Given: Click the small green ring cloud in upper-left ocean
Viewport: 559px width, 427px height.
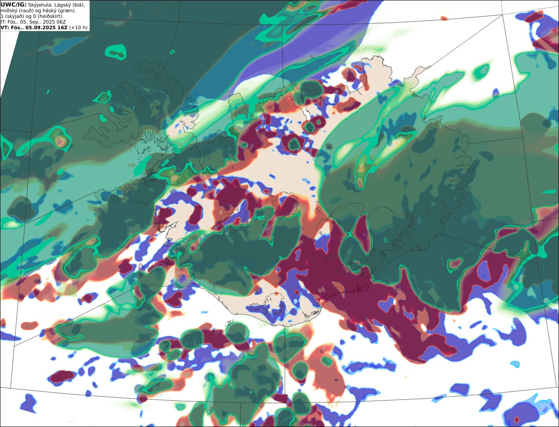Looking at the screenshot, I should pos(116,52).
